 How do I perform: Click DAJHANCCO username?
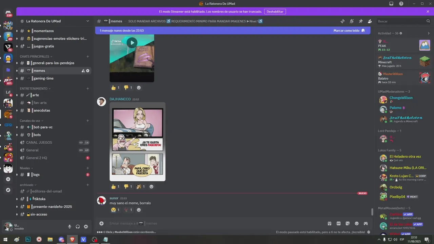click(120, 99)
